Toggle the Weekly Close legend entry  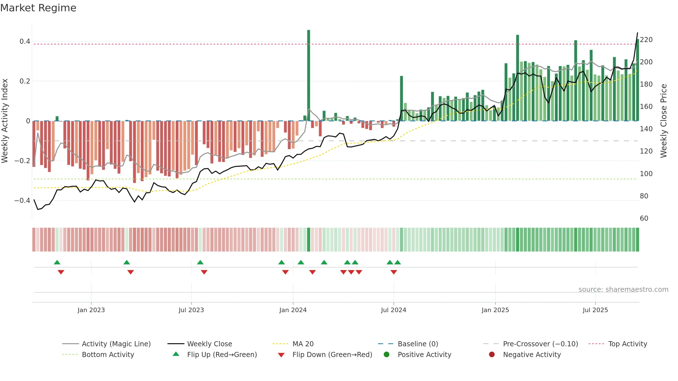pos(200,344)
